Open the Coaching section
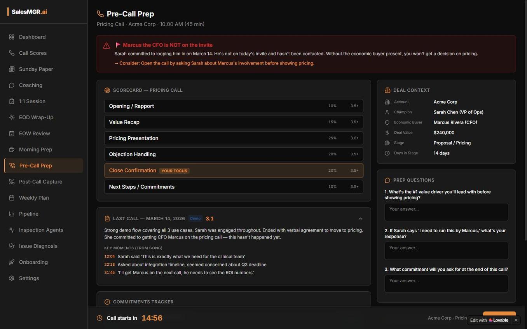The height and width of the screenshot is (329, 527). [44, 85]
